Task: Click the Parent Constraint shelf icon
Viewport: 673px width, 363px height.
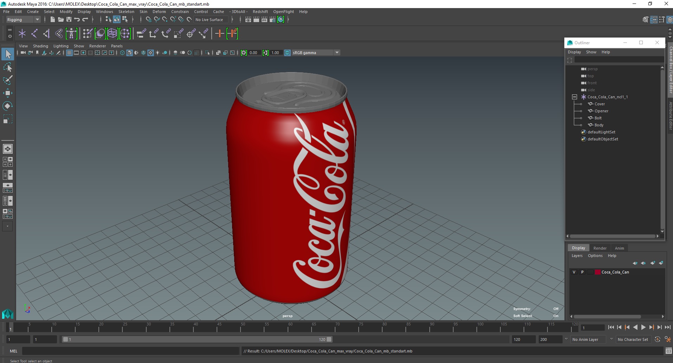Action: [141, 34]
